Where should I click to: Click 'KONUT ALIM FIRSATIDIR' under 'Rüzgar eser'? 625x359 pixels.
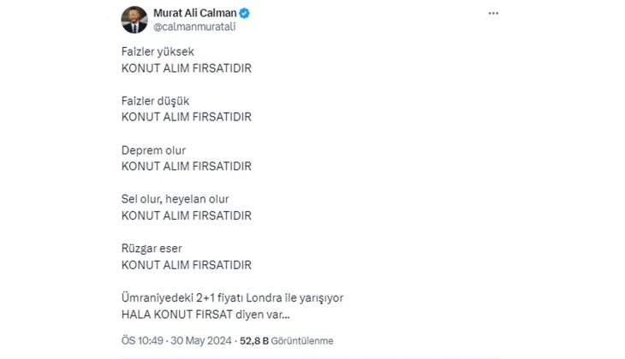[187, 265]
